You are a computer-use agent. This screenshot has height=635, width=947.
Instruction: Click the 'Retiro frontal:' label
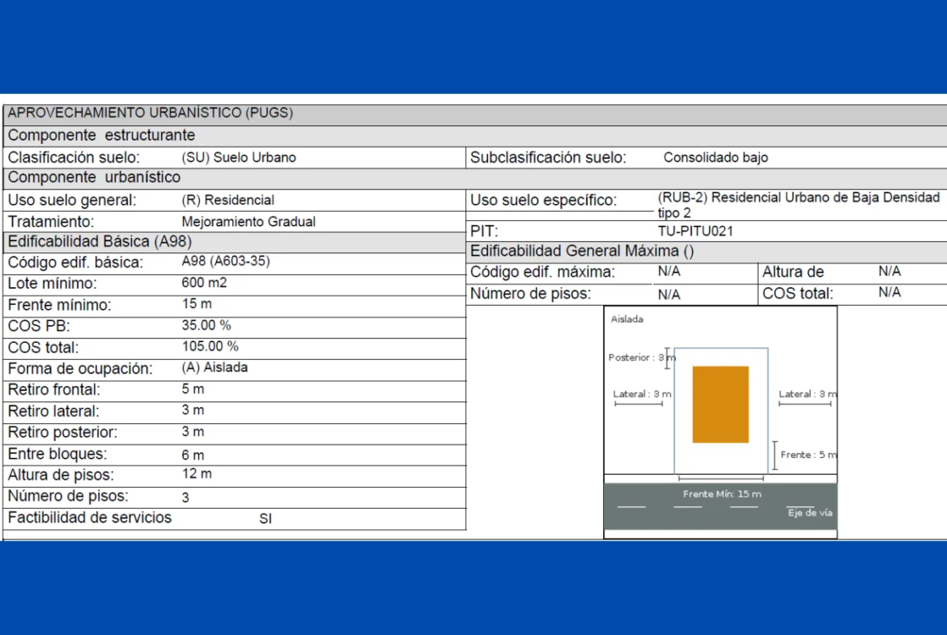(53, 390)
